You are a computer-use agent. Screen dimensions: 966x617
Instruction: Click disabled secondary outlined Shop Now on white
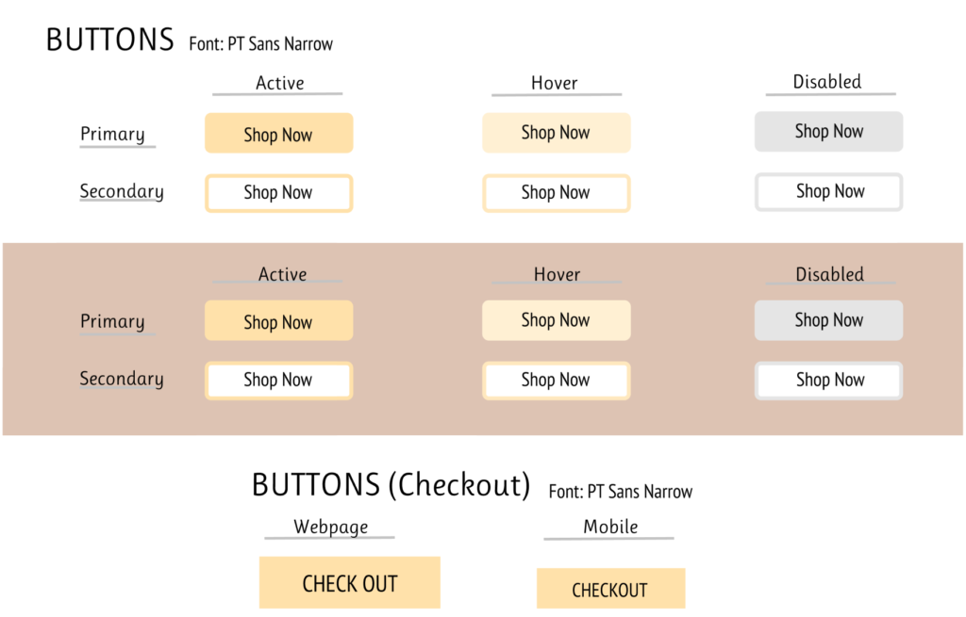tap(828, 192)
